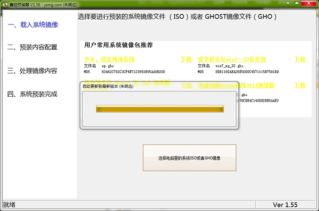Image resolution: width=319 pixels, height=211 pixels.
Task: Click 下载 next to 少年，淡定纯净系统
Action: (186, 59)
